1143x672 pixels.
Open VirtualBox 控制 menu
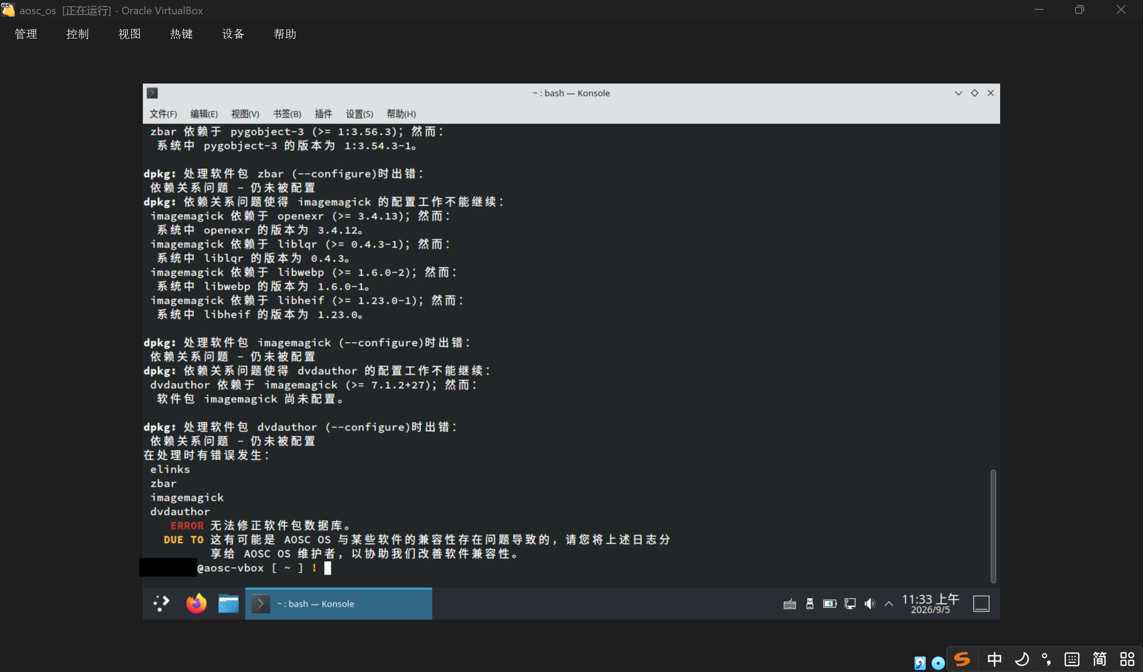click(77, 34)
